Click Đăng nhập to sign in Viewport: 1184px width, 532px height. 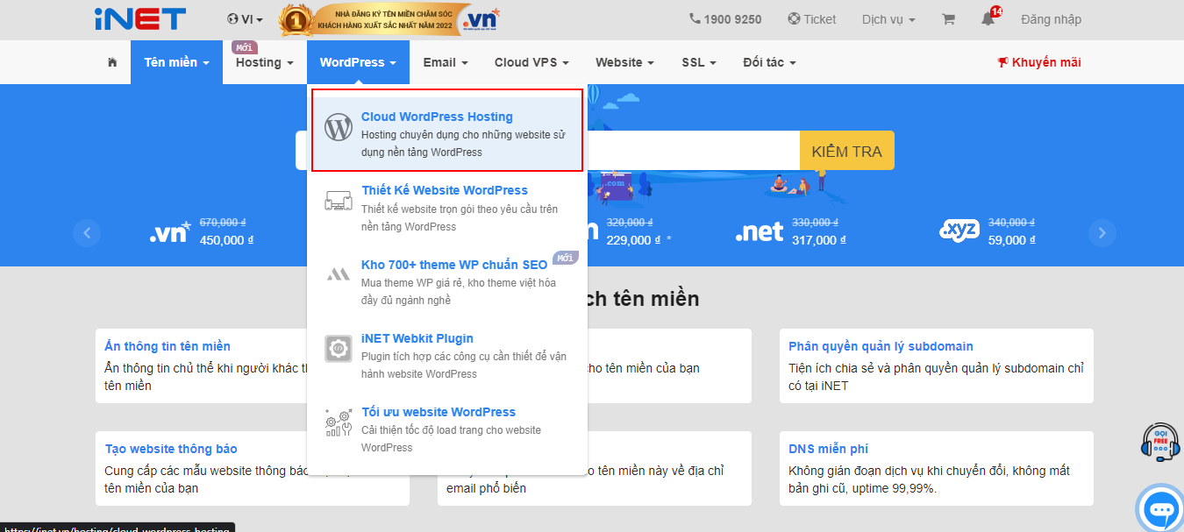click(x=1052, y=18)
